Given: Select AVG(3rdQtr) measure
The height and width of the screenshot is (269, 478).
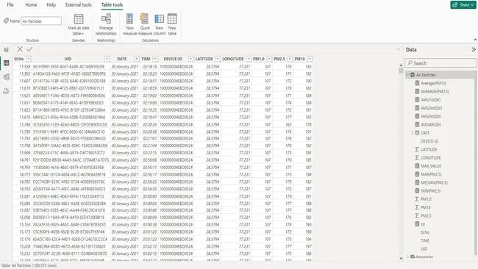Looking at the screenshot, I should [431, 116].
